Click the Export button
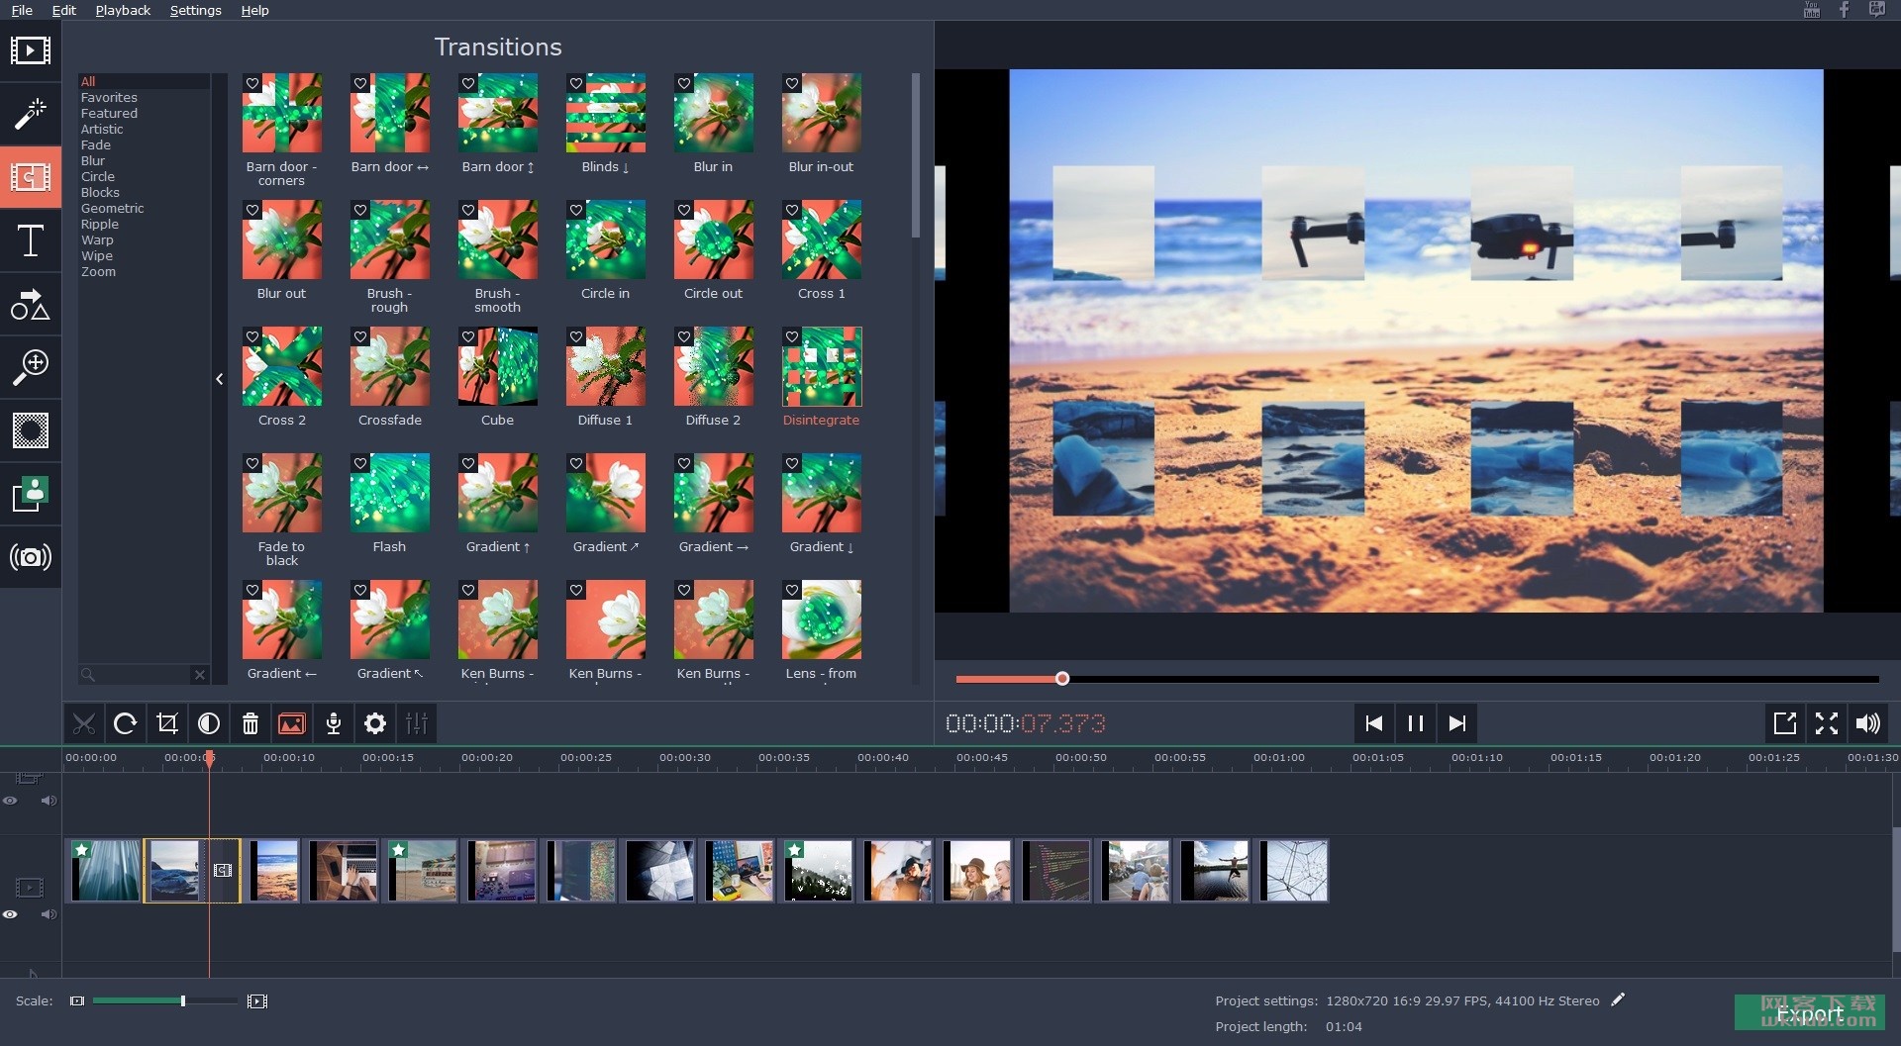This screenshot has width=1901, height=1046. click(x=1809, y=1012)
